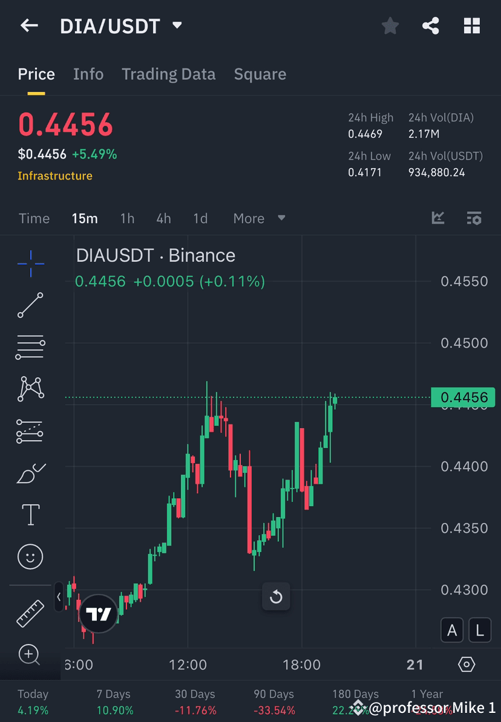501x722 pixels.
Task: Switch to the Info tab
Action: click(88, 74)
